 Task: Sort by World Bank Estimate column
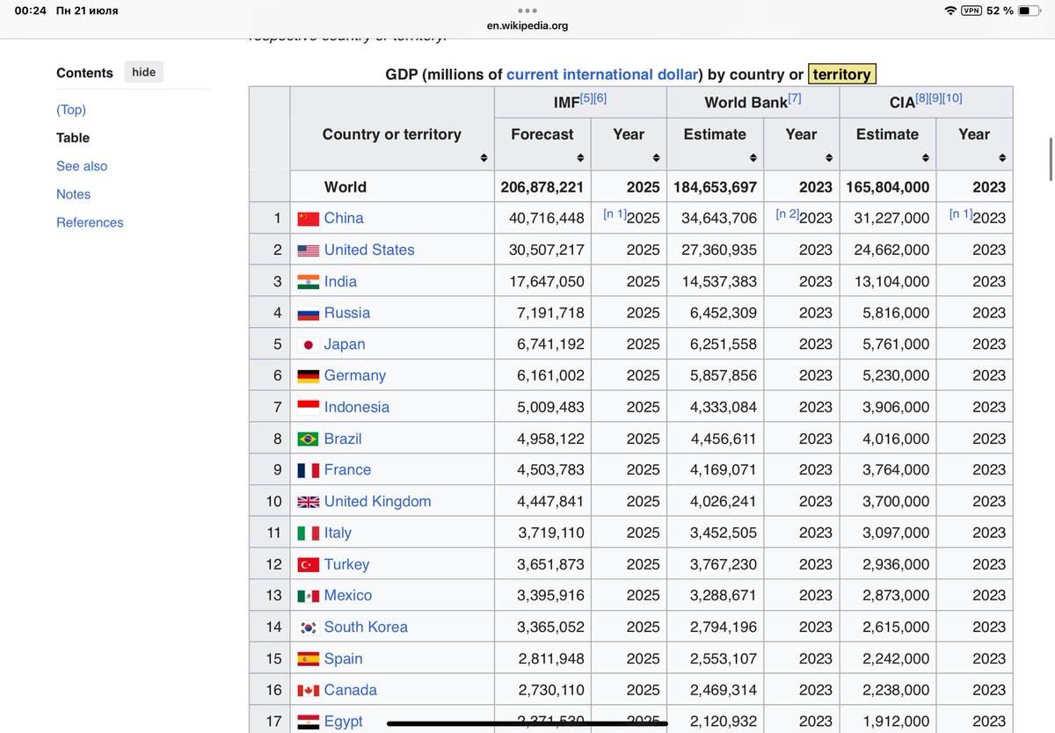[x=753, y=158]
